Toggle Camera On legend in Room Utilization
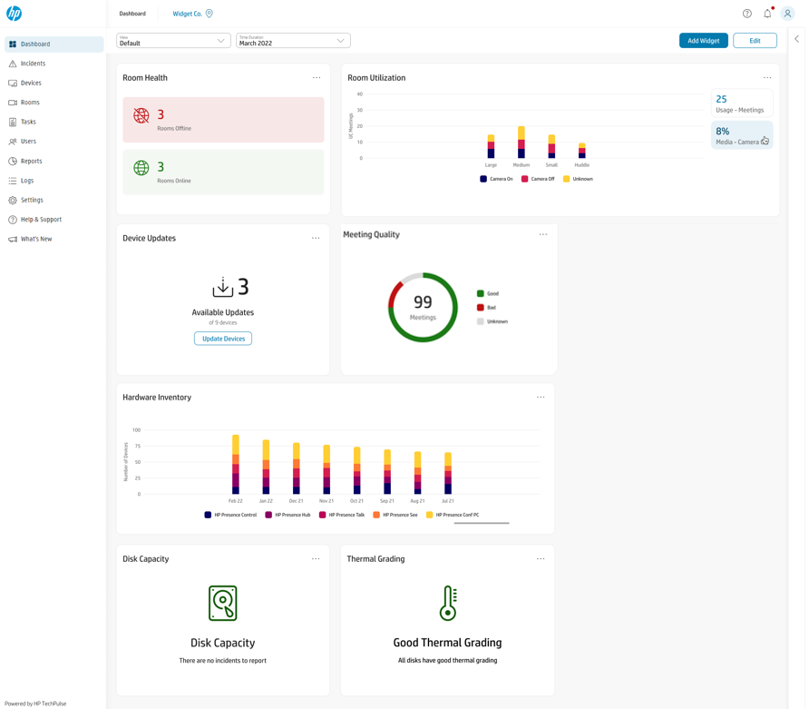 pos(496,179)
